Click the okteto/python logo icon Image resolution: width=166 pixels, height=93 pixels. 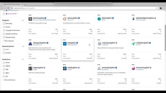point(99,19)
